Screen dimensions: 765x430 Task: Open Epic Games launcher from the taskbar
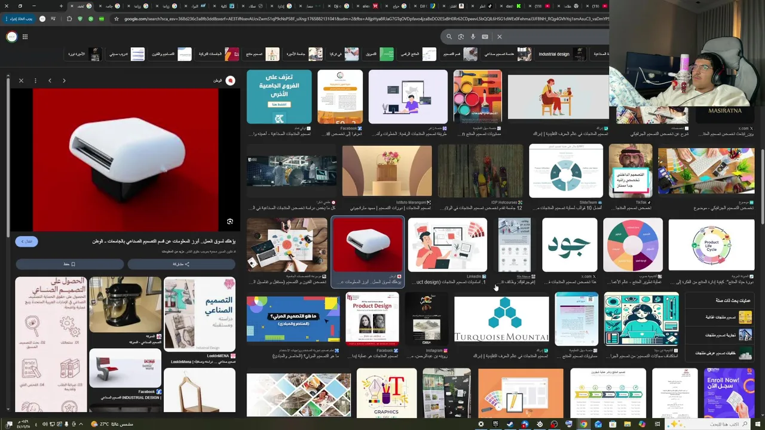[x=495, y=424]
